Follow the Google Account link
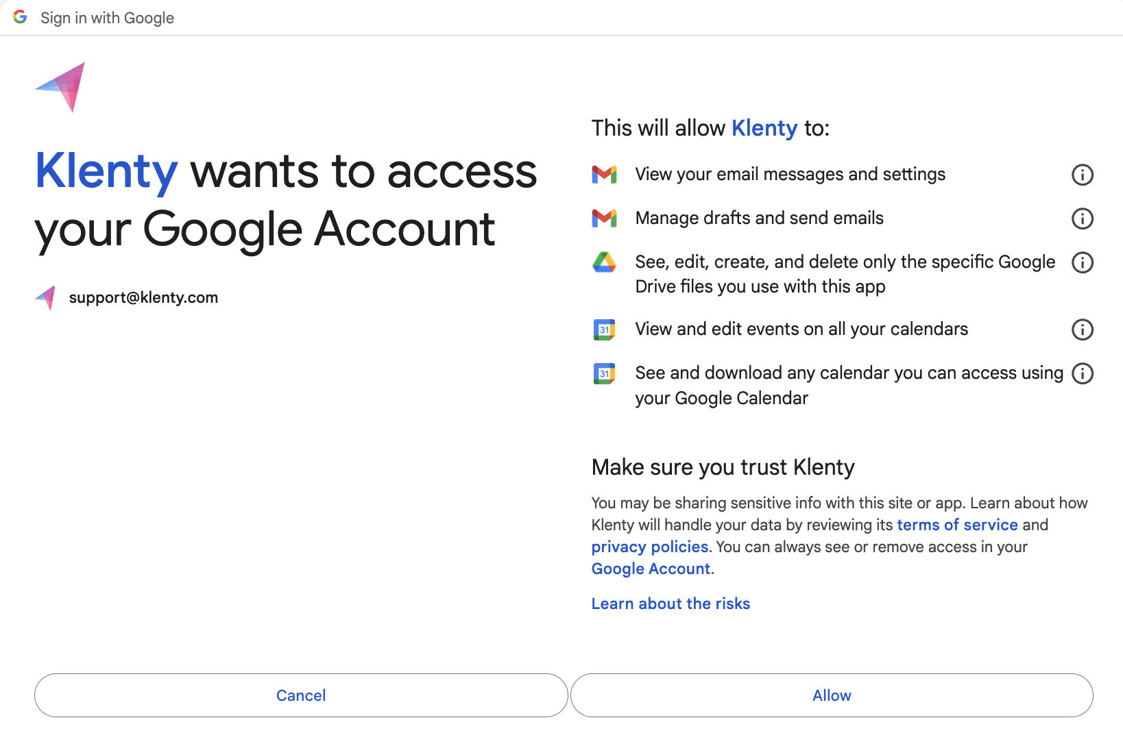 [x=651, y=569]
